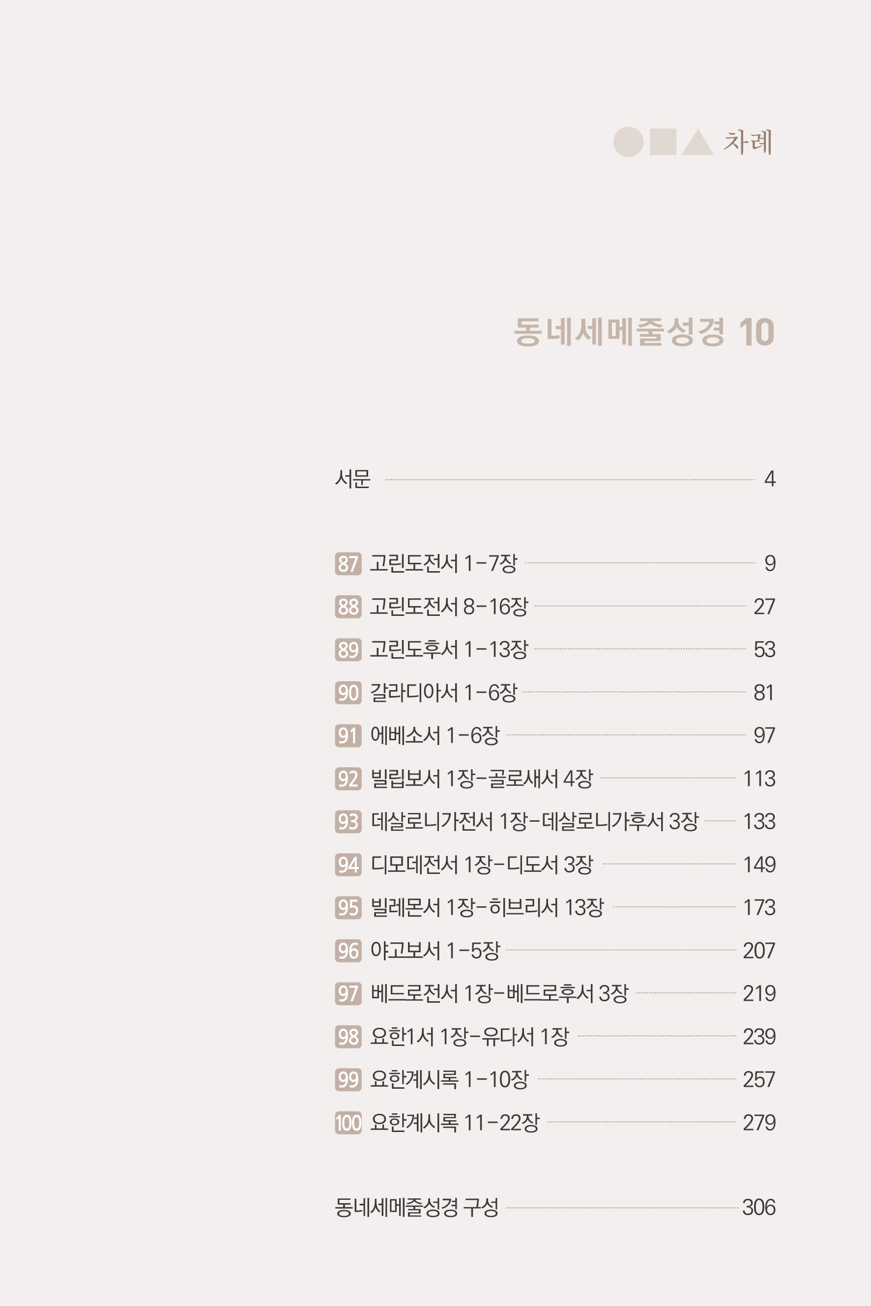The image size is (871, 1306).
Task: Open the 고린도전서 8-16장 entry
Action: click(x=449, y=607)
